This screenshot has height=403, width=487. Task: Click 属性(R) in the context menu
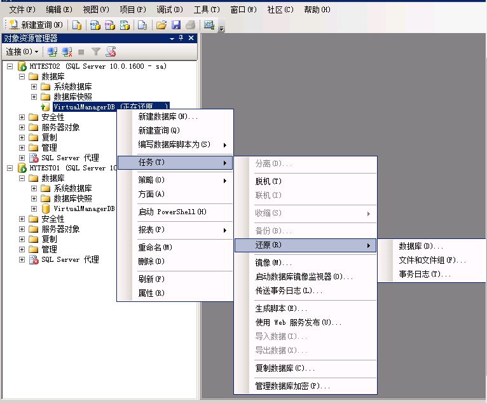pyautogui.click(x=151, y=293)
